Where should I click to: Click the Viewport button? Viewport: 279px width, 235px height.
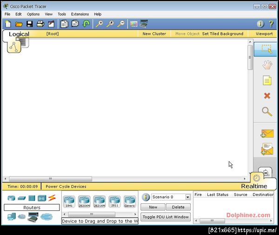264,34
